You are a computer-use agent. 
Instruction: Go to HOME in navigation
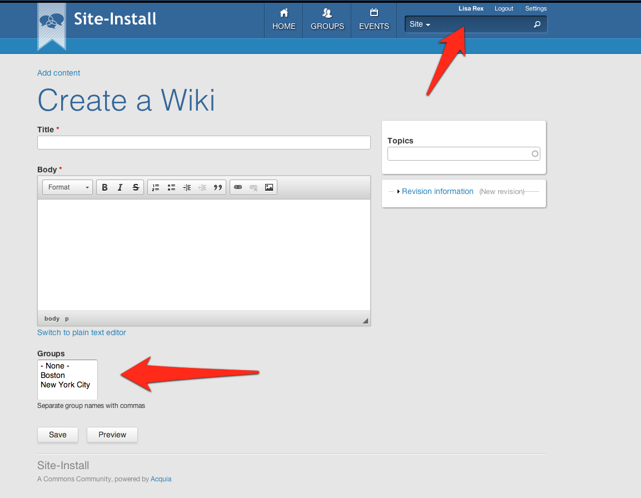(x=284, y=21)
